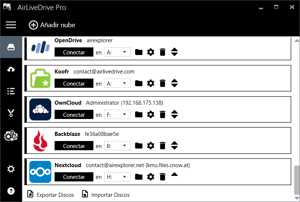Choose drive letter for OwnCloud
This screenshot has width=300, height=202.
click(x=117, y=115)
